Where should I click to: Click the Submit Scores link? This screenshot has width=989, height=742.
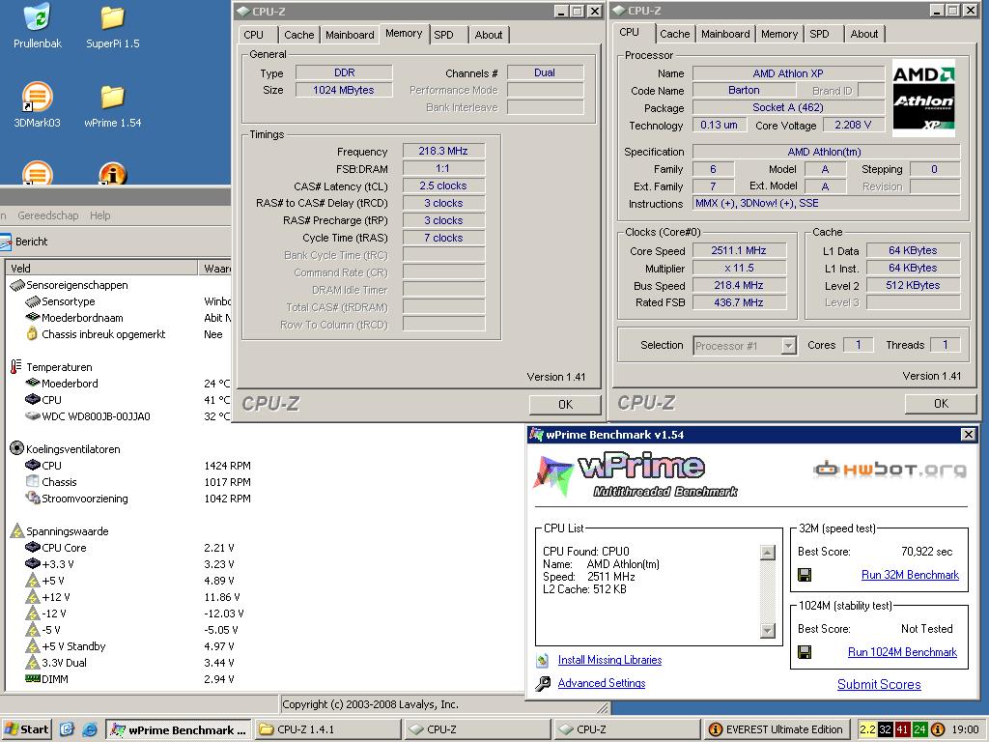point(879,685)
